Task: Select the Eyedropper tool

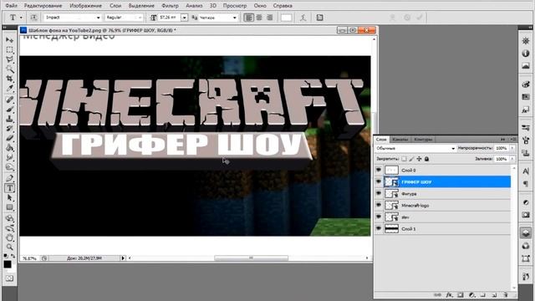Action: (x=9, y=89)
